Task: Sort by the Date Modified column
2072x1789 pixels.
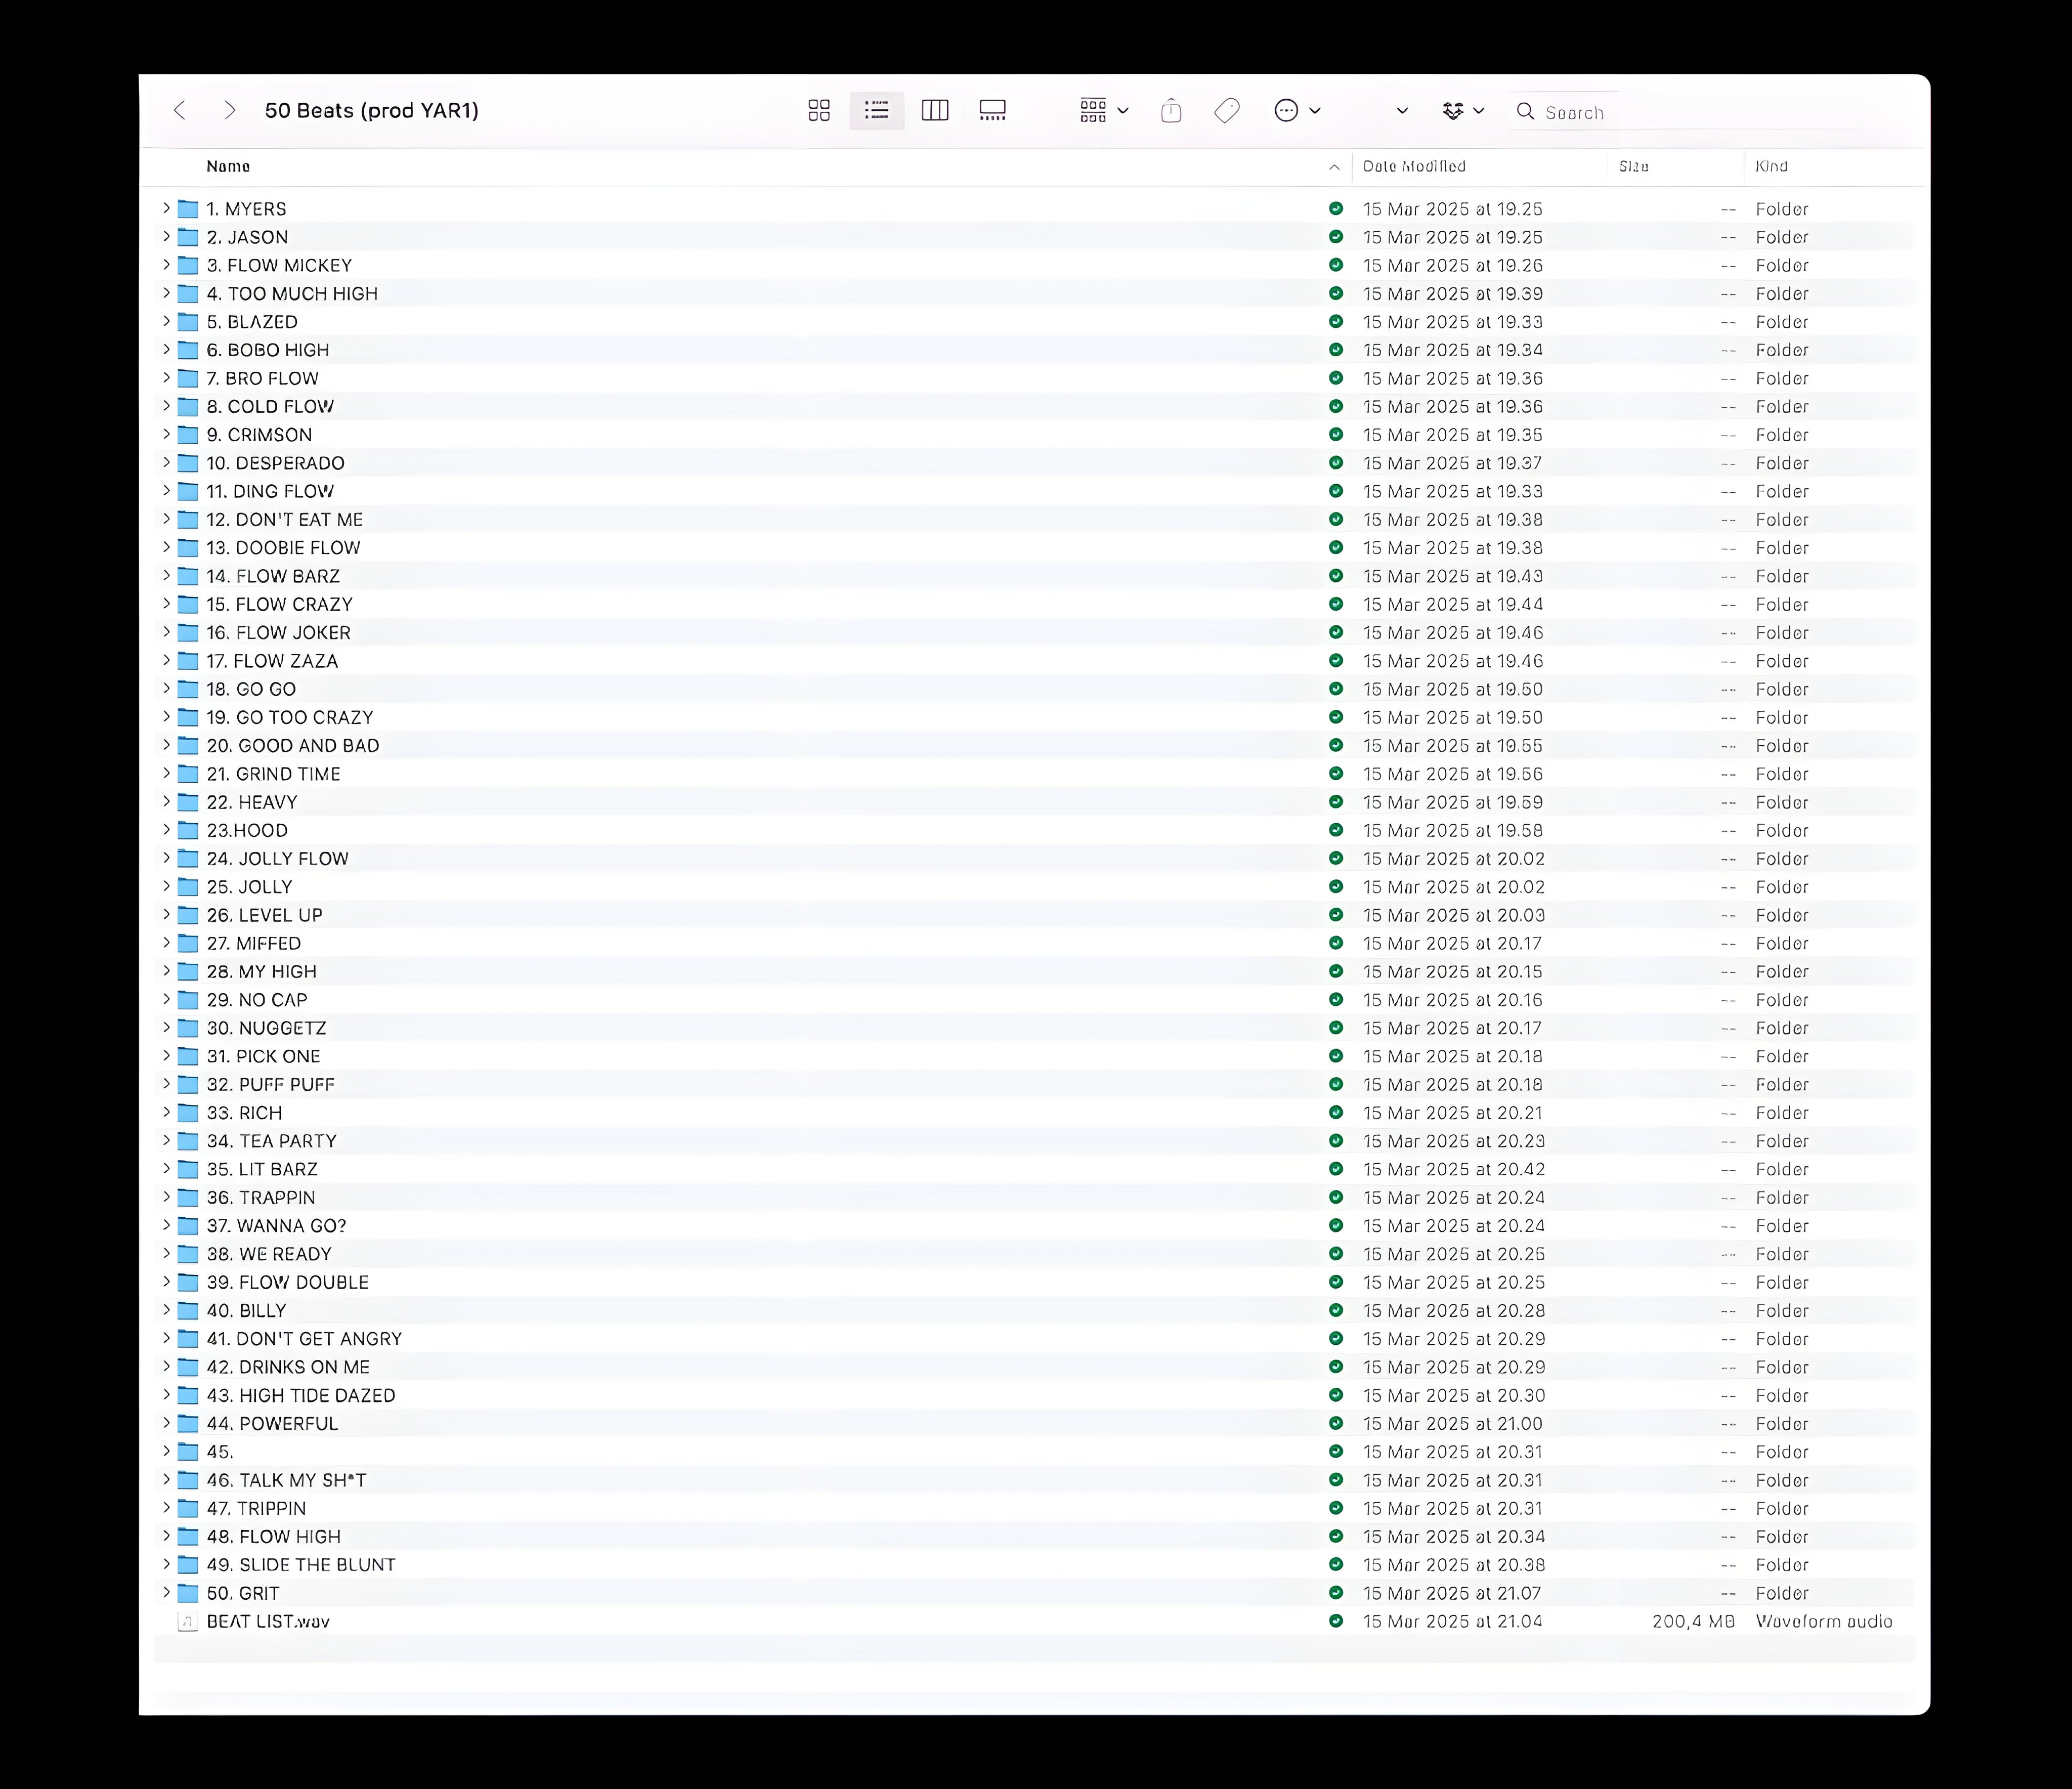Action: coord(1414,167)
